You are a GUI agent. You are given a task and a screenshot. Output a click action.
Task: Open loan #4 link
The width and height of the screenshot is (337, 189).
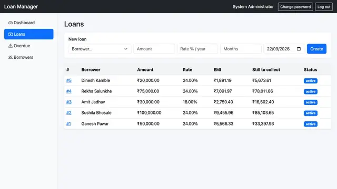pos(69,91)
